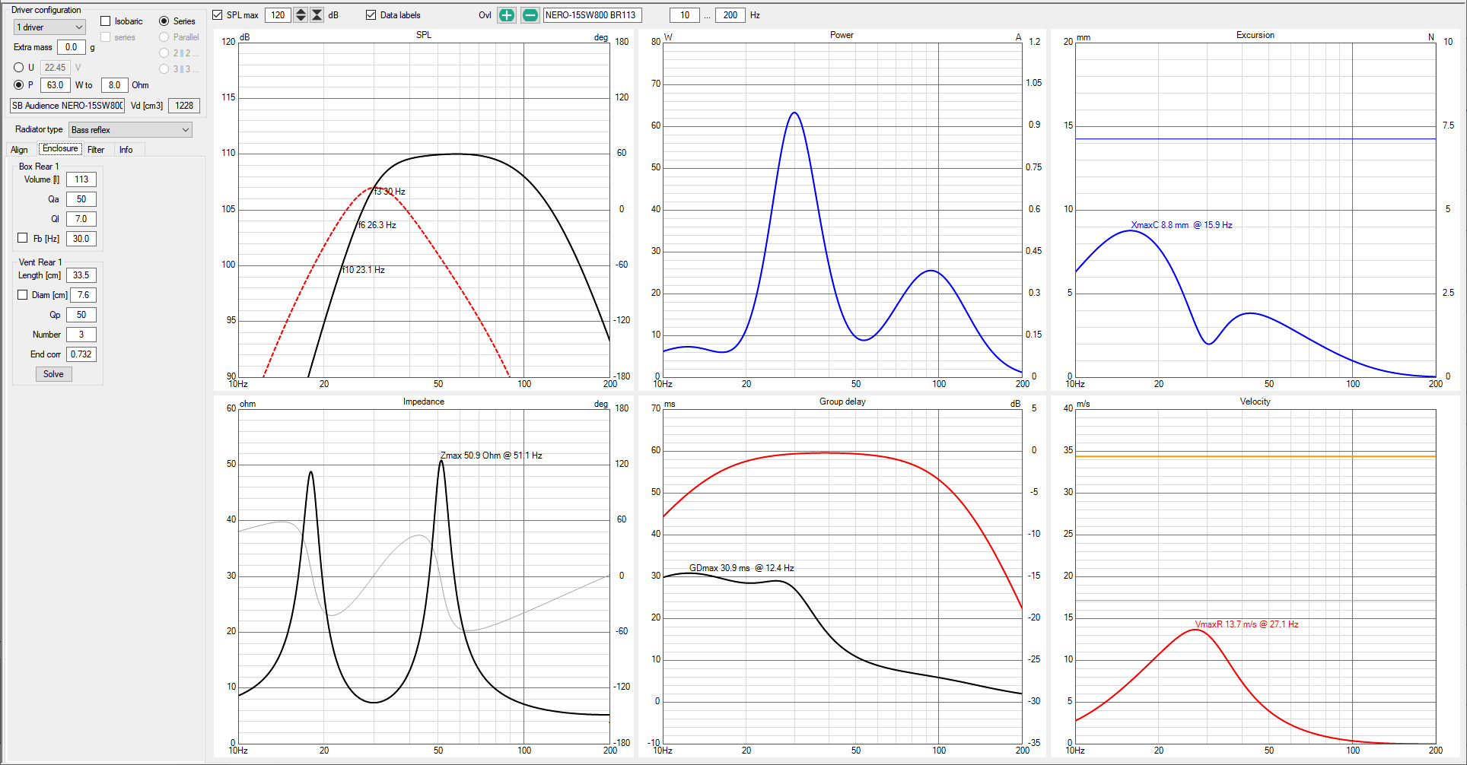Image resolution: width=1467 pixels, height=765 pixels.
Task: Remove overlay with the green minus icon
Action: pyautogui.click(x=530, y=15)
